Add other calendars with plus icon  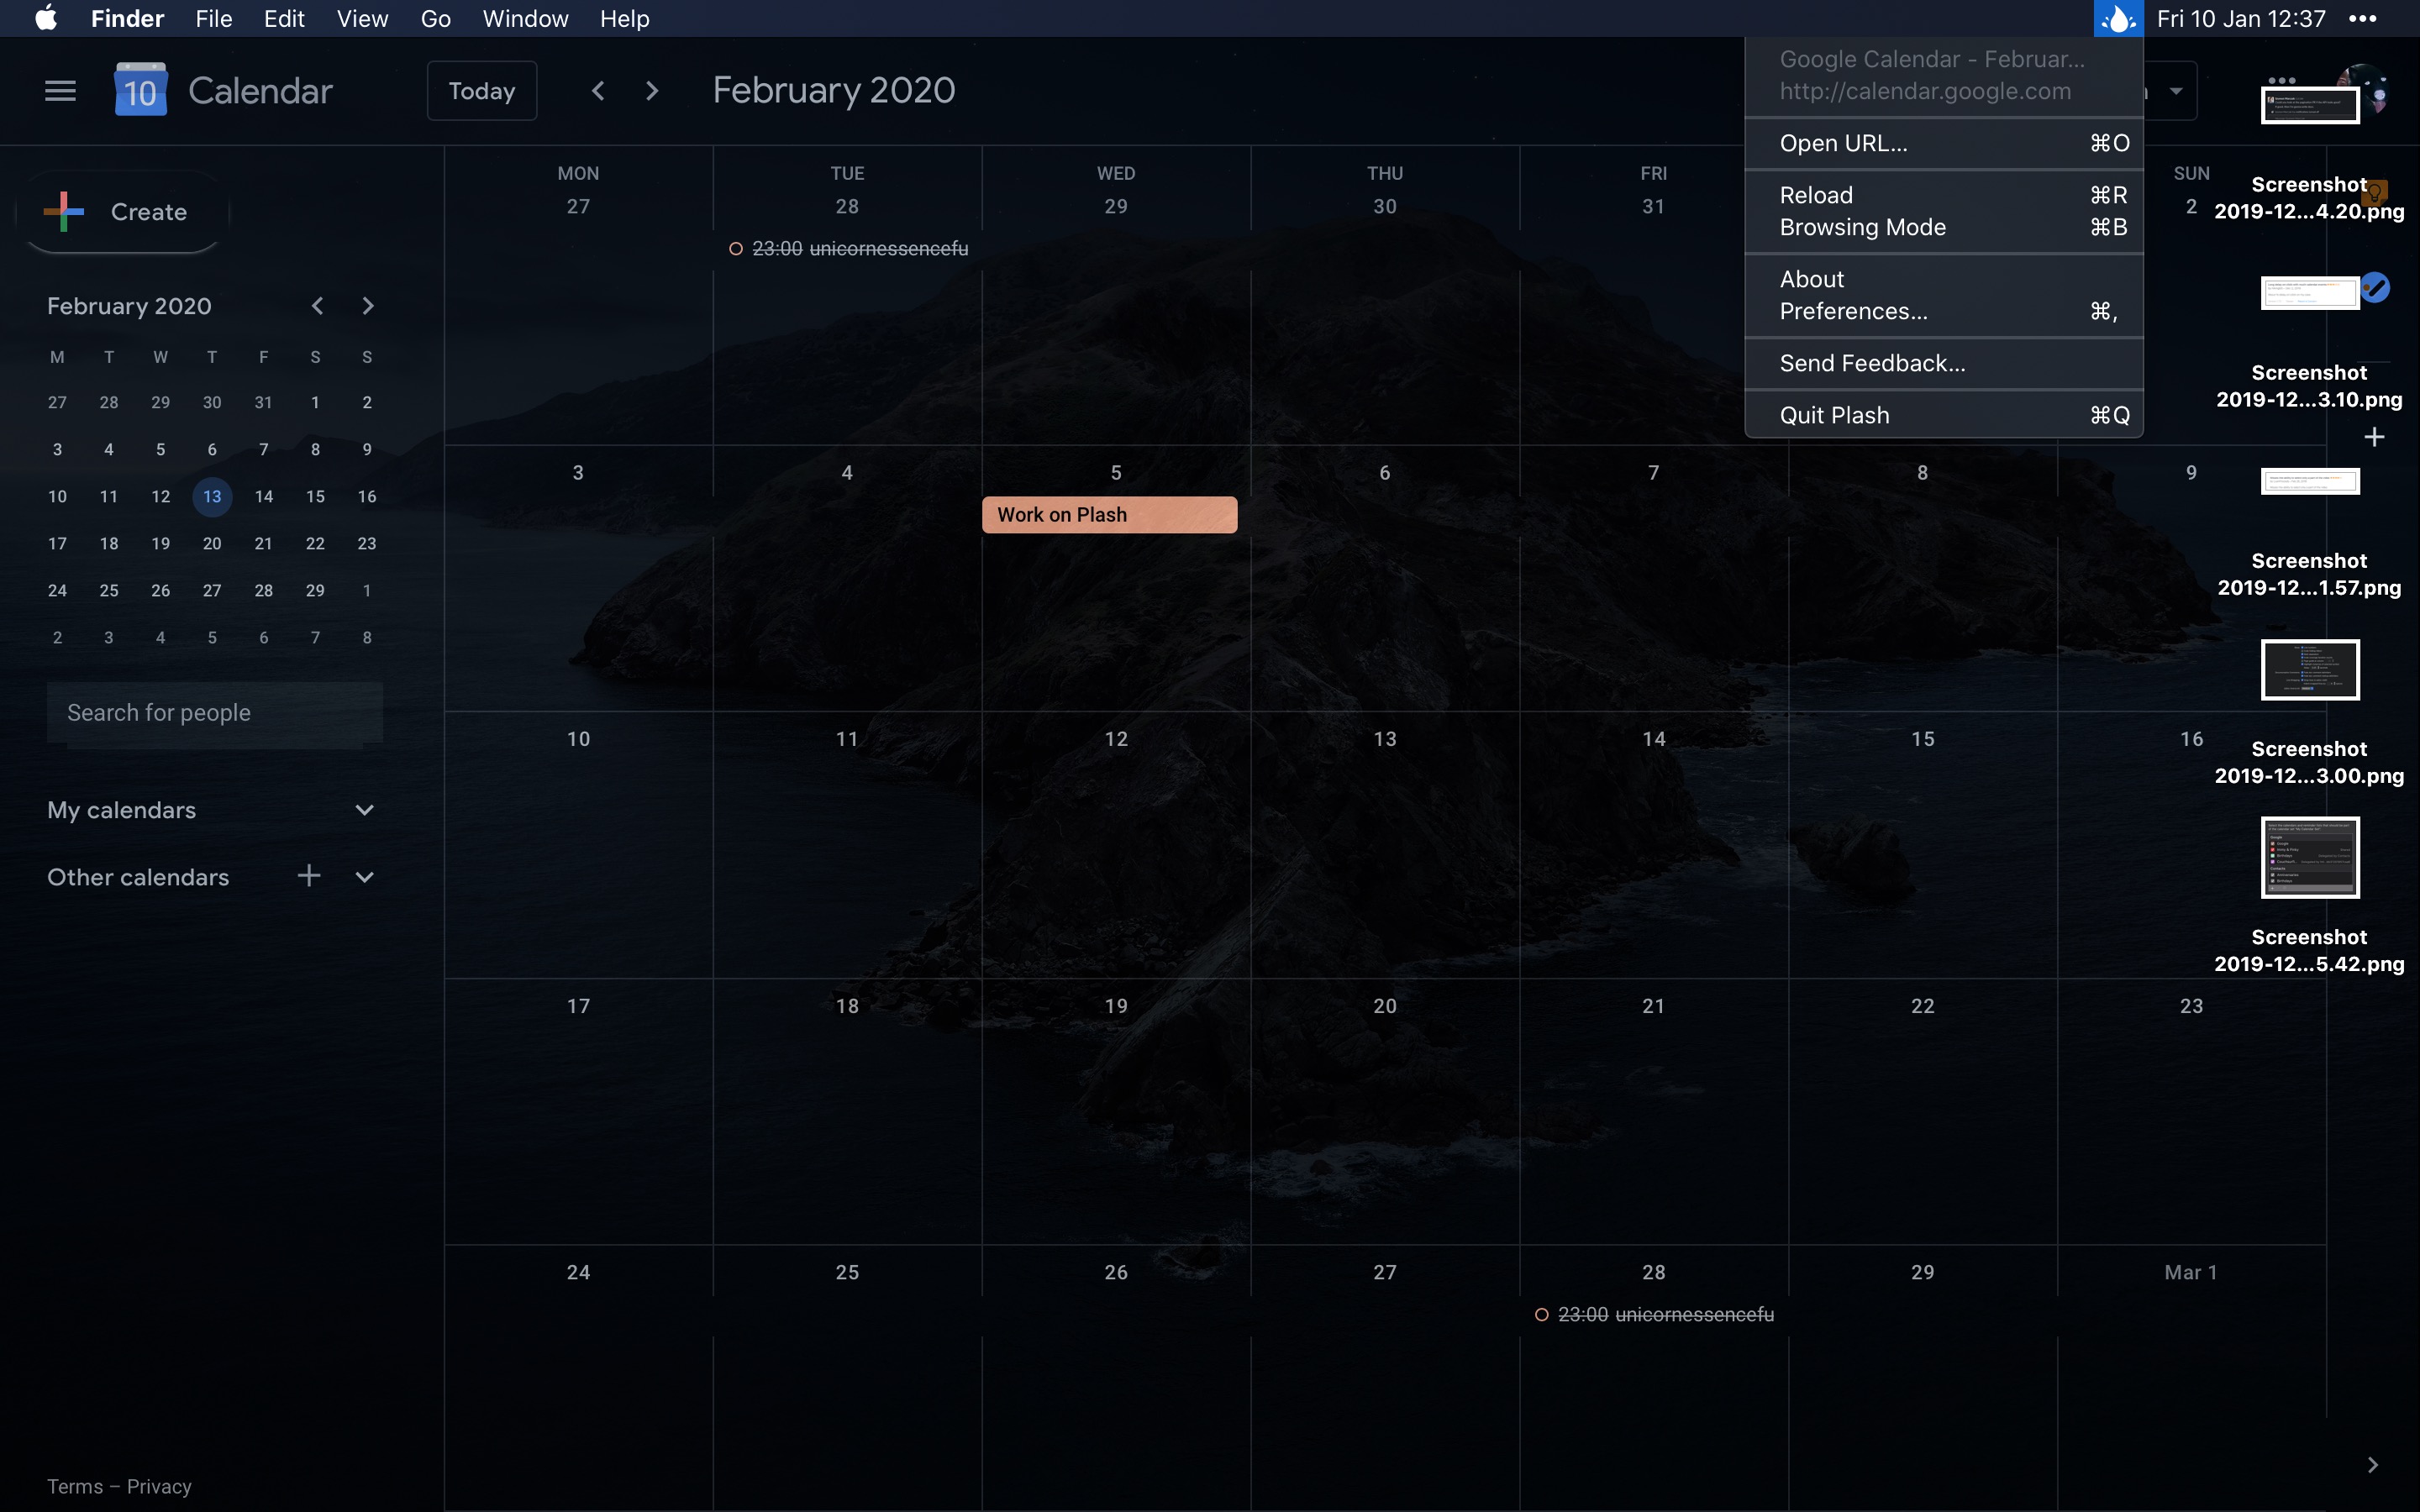pos(309,877)
